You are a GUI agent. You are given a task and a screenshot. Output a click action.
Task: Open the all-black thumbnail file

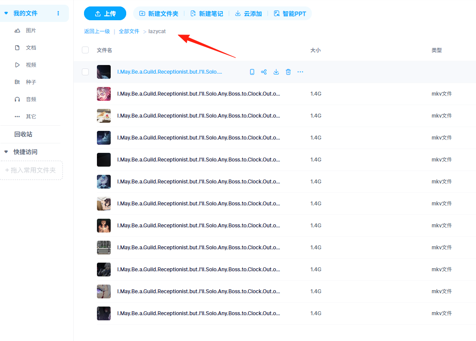coord(104,160)
